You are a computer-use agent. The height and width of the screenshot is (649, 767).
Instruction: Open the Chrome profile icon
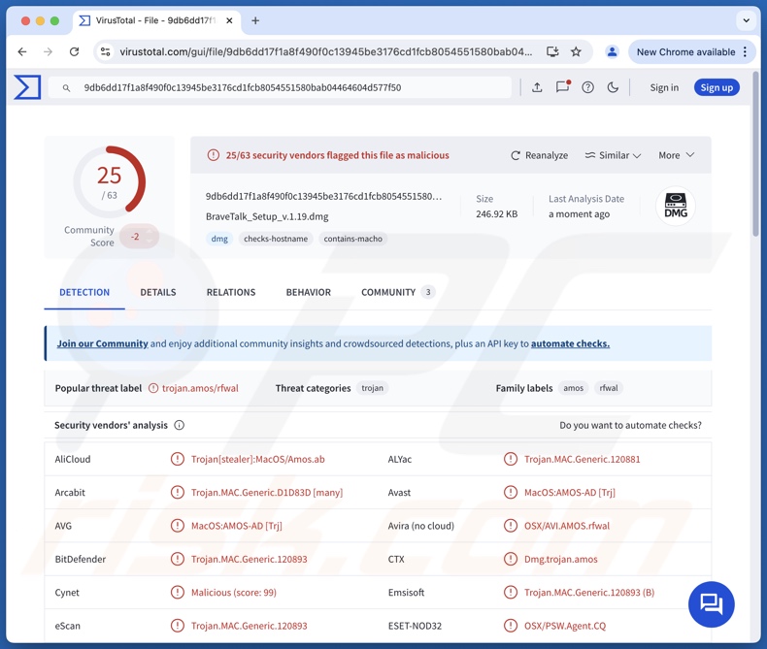coord(612,51)
